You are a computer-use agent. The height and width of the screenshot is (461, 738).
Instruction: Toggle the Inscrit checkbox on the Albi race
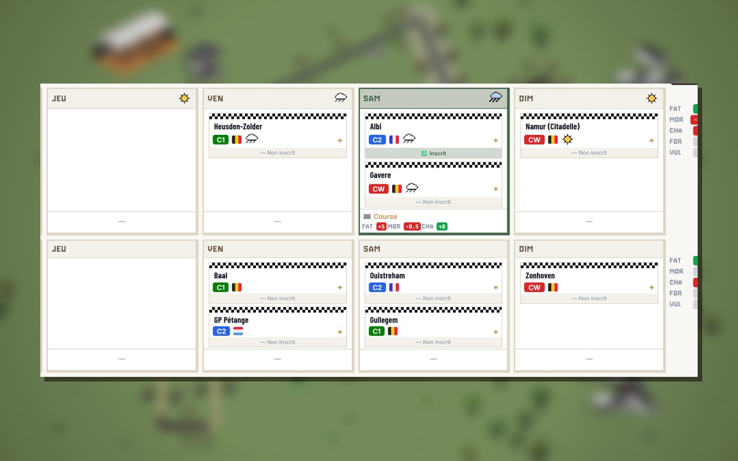coord(424,153)
